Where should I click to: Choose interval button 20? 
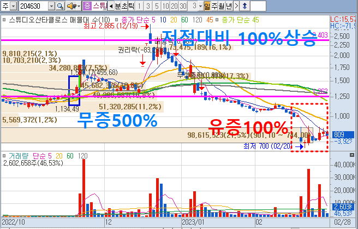[x=174, y=6]
